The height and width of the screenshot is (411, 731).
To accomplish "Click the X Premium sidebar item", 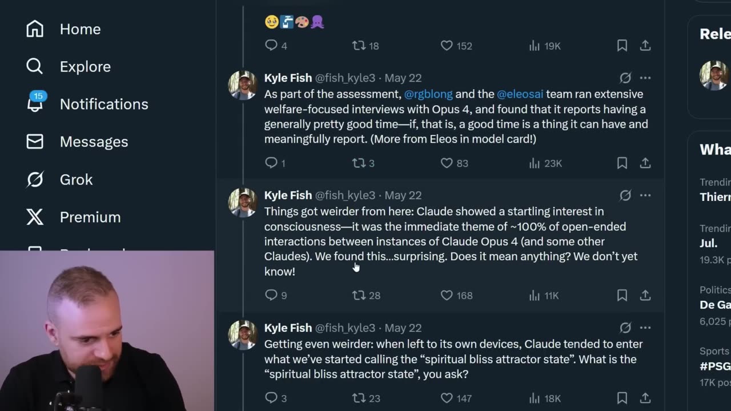I will point(73,217).
